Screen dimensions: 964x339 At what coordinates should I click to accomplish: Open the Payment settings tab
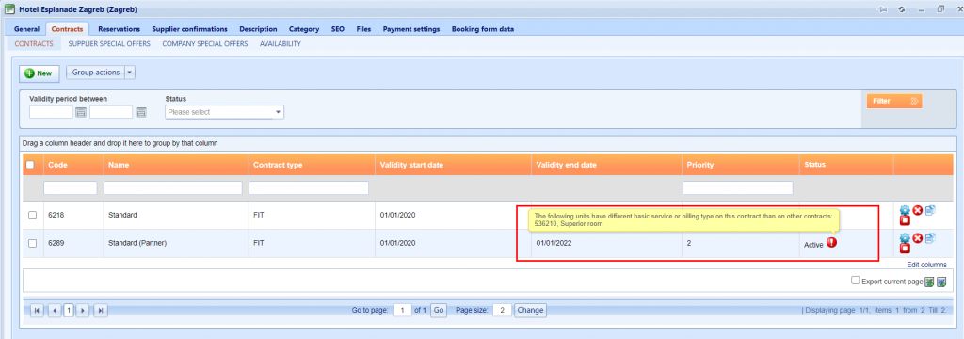[410, 29]
